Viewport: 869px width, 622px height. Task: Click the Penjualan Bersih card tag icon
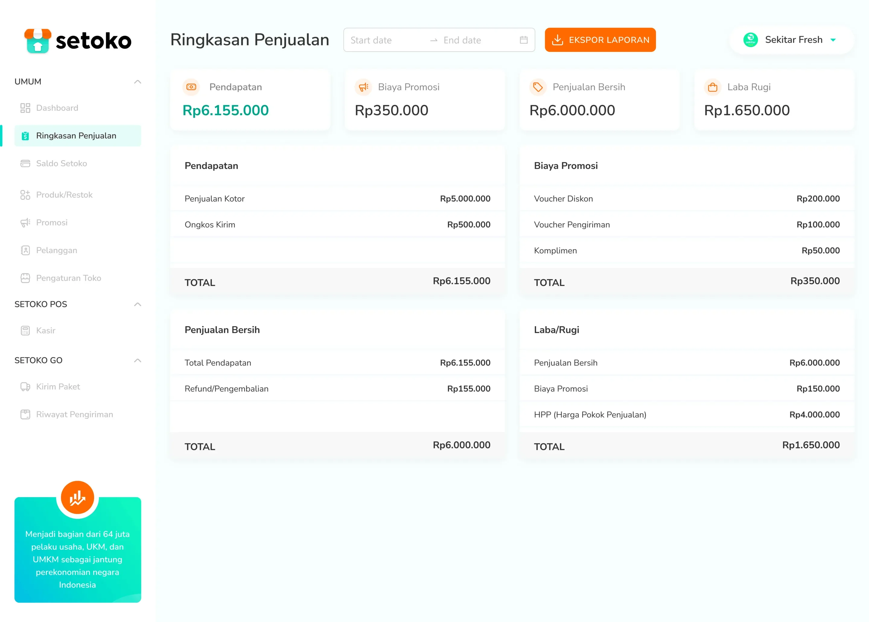pos(538,87)
